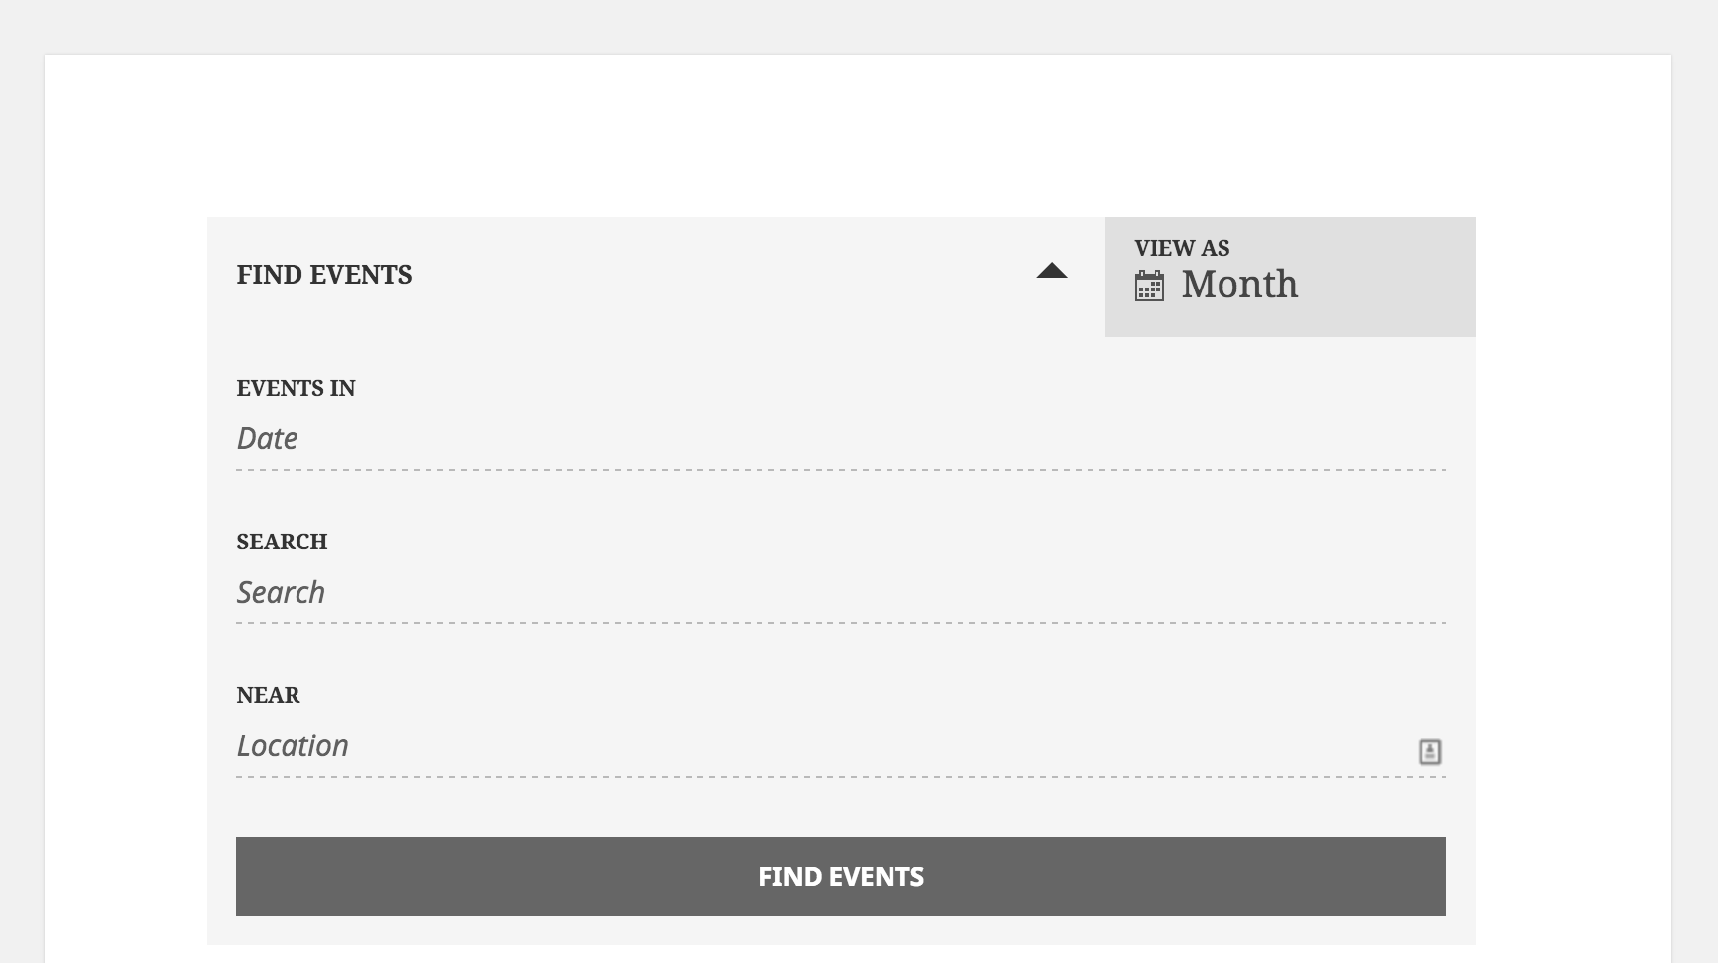Click the contact autofill icon in Location field
Viewport: 1718px width, 963px height.
click(1429, 752)
